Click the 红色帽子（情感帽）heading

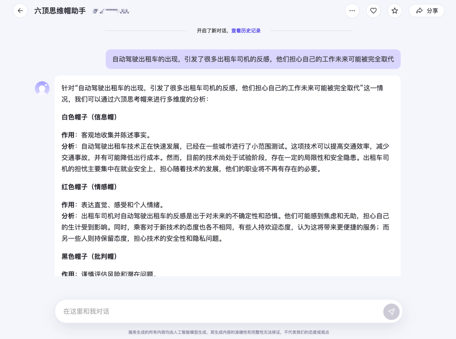(89, 187)
